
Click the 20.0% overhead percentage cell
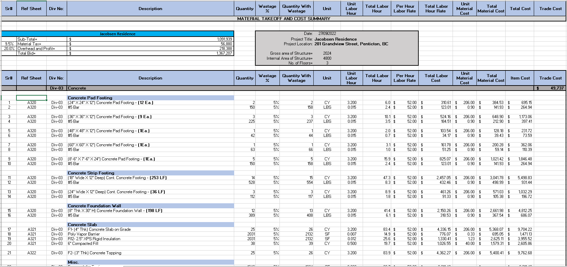(x=9, y=49)
